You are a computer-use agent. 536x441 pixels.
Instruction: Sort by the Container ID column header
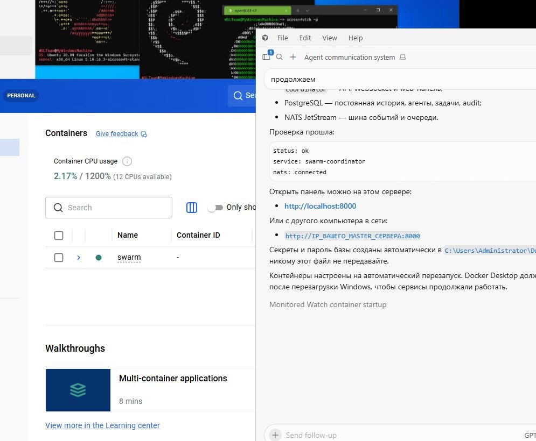[x=198, y=235]
